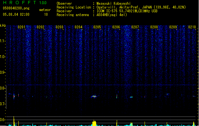199x126 pixels.
Task: Click the bright meteor echo near 0205
Action: (94, 96)
